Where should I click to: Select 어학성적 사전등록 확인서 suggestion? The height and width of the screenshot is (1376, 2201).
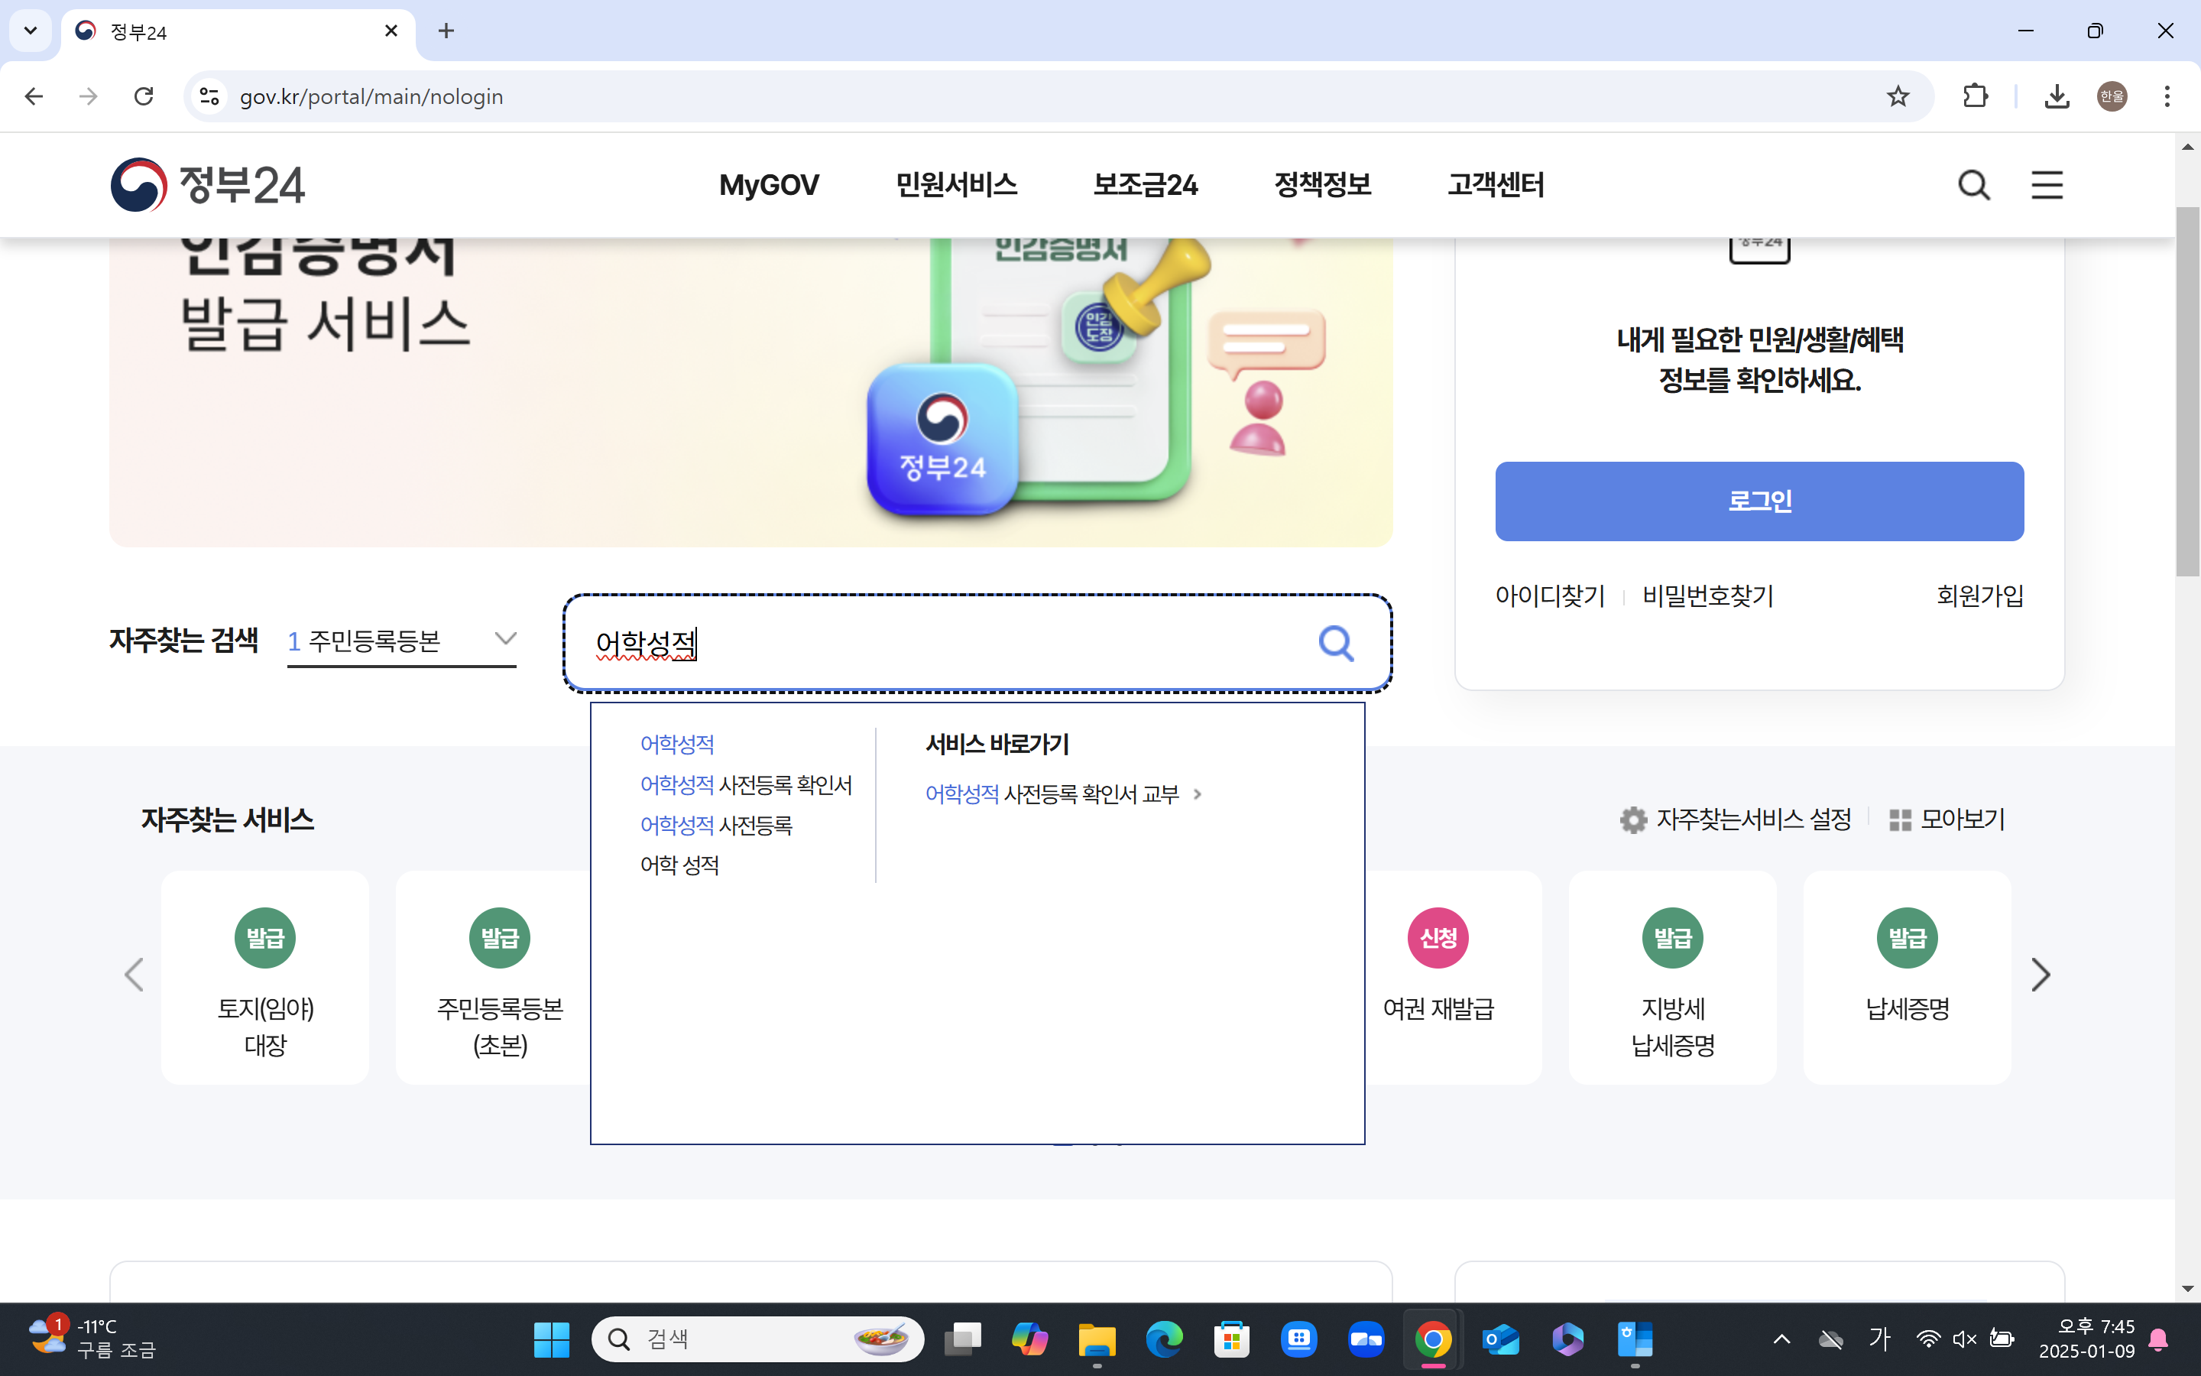click(x=746, y=784)
